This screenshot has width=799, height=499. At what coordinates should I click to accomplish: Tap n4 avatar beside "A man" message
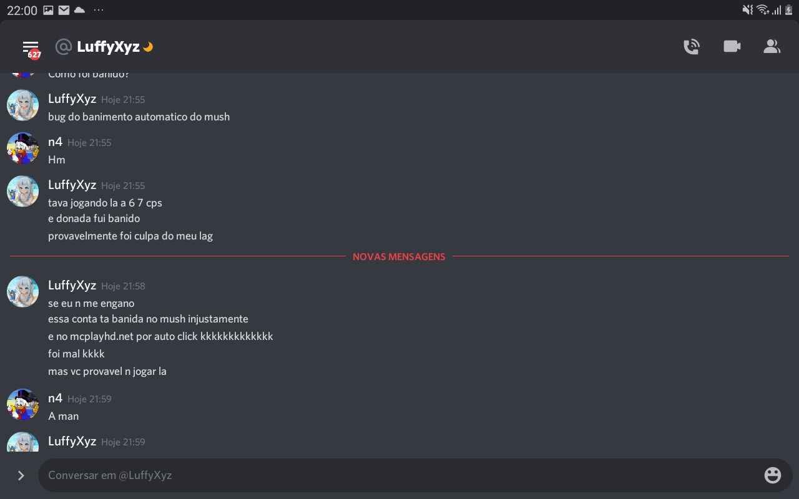point(22,405)
